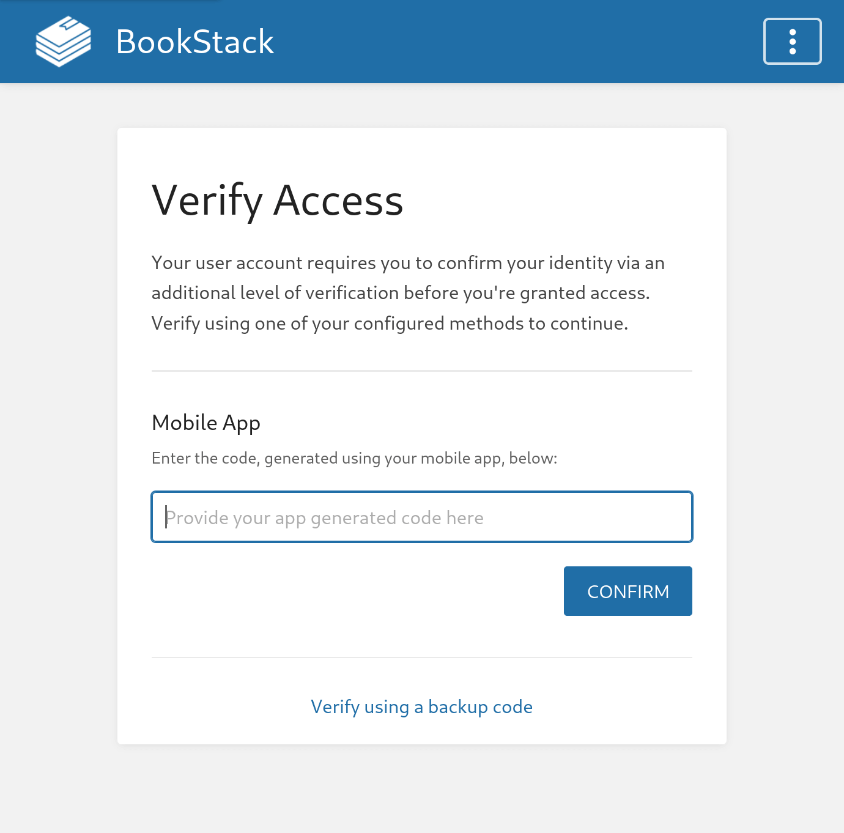Screen dimensions: 844x833
Task: Click the Enter the code instruction text
Action: coord(354,458)
